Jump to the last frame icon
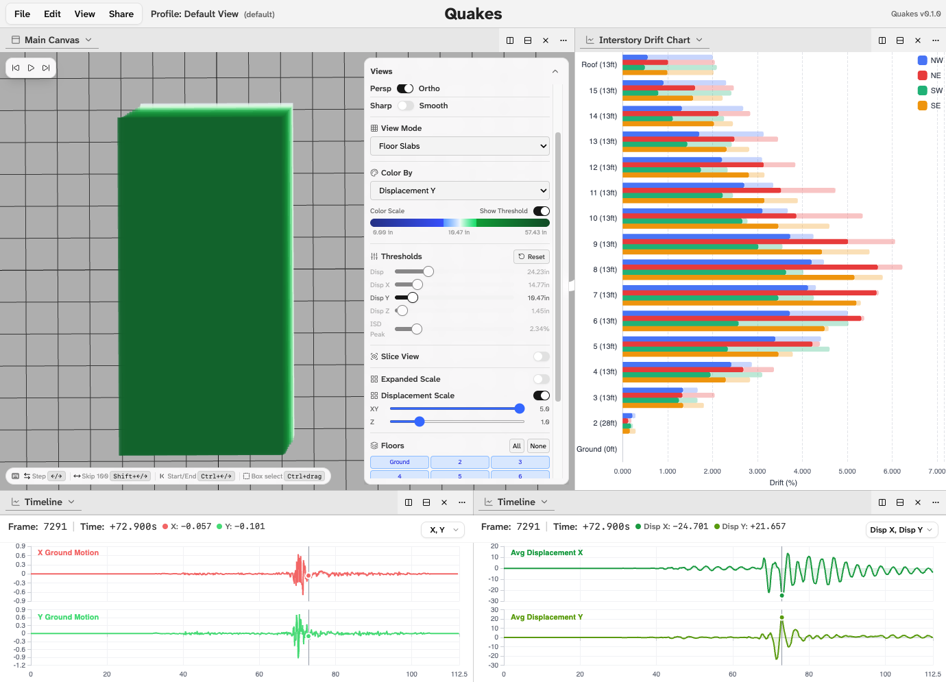 coord(46,68)
